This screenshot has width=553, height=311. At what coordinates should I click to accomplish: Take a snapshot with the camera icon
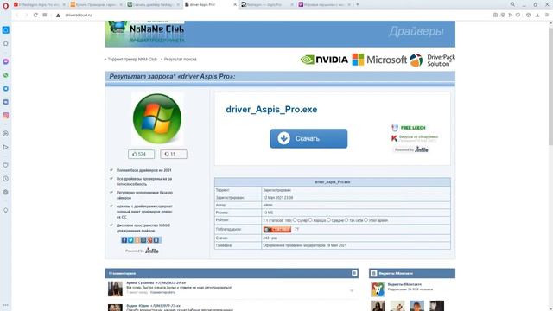click(495, 16)
